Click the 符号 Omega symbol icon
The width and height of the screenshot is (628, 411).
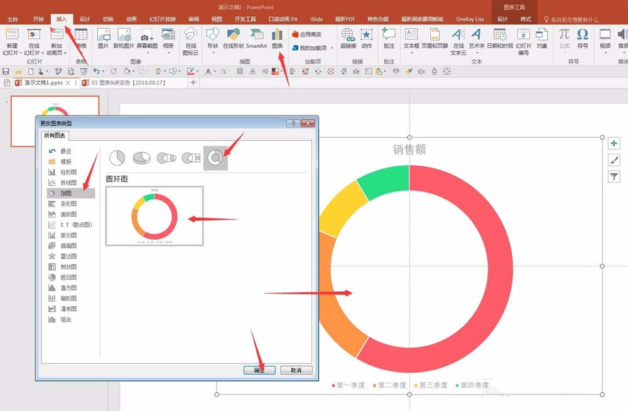pyautogui.click(x=583, y=35)
